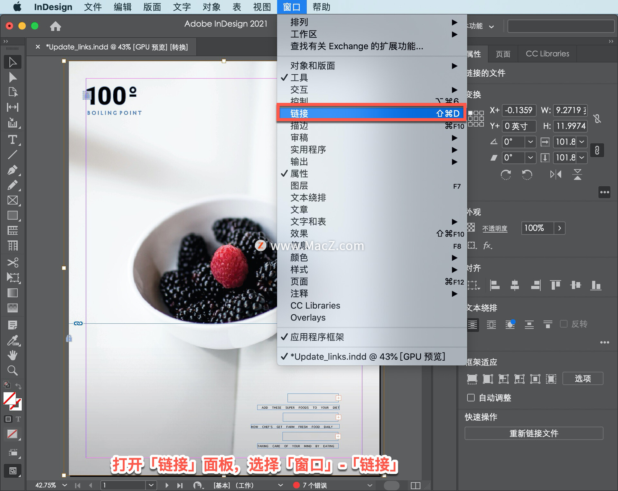The image size is (618, 491).
Task: Click the 重新链接文件 button
Action: (534, 433)
